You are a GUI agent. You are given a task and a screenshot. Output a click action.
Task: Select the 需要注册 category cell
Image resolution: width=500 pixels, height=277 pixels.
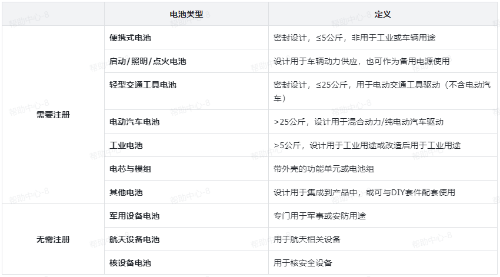pyautogui.click(x=54, y=115)
